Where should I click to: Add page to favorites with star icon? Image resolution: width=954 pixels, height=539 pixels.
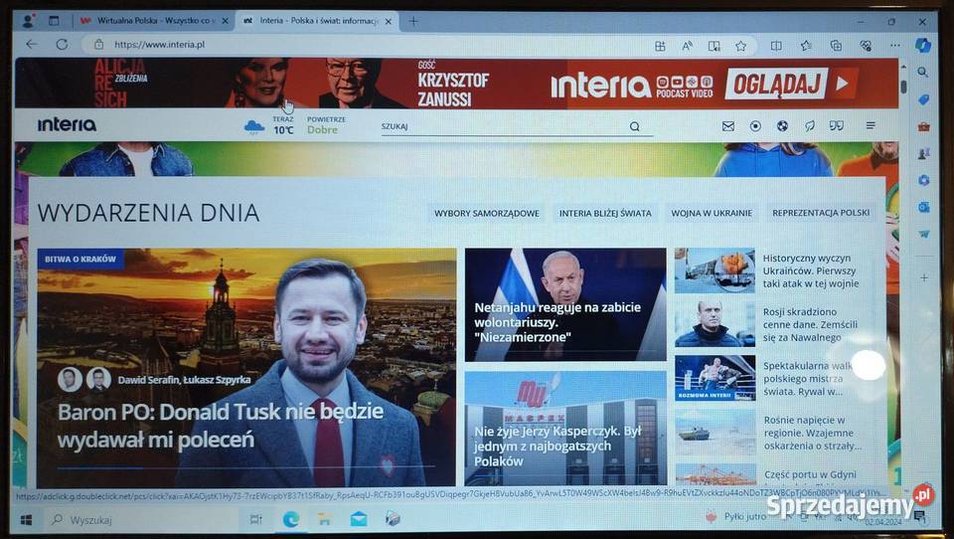(740, 45)
